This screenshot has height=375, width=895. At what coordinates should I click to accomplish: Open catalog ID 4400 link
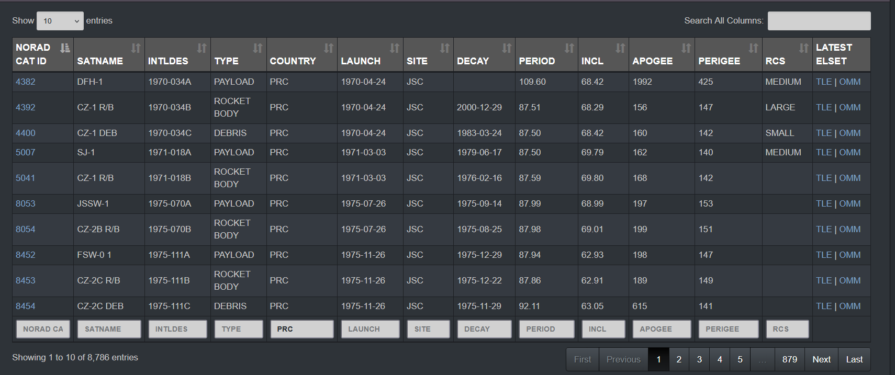(26, 133)
